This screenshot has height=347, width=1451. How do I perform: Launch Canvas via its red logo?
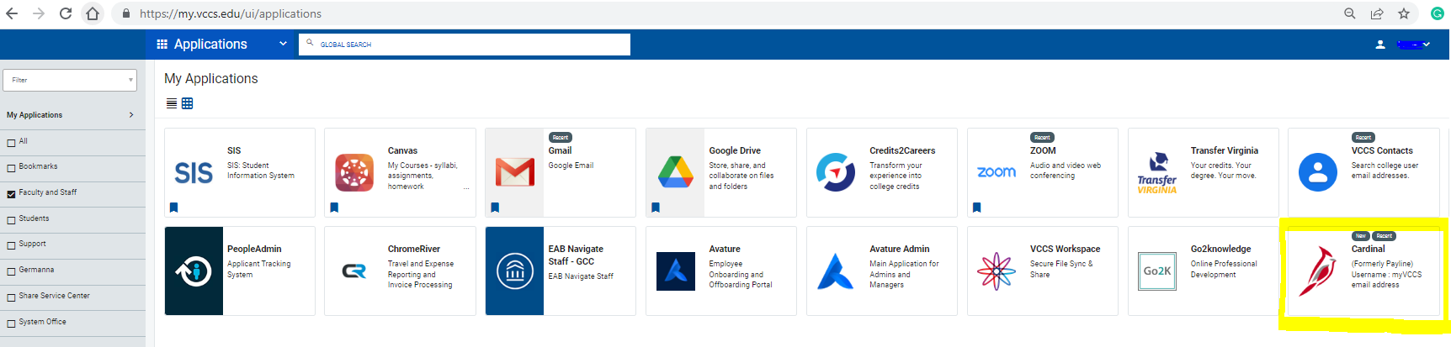pos(354,173)
